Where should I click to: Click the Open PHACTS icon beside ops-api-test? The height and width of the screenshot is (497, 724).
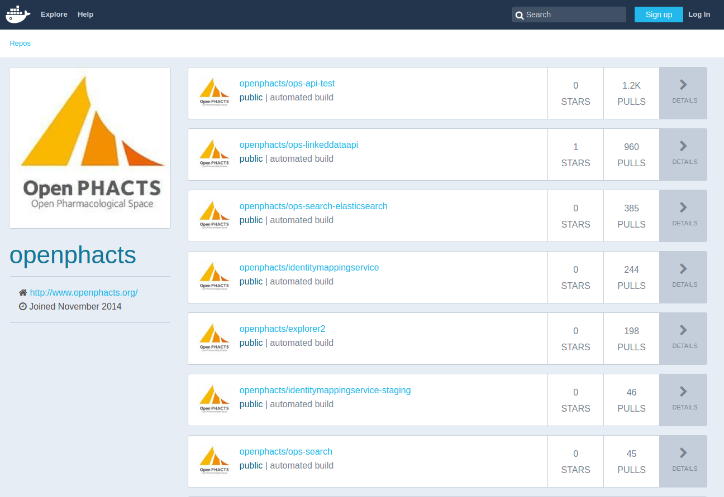(x=215, y=92)
